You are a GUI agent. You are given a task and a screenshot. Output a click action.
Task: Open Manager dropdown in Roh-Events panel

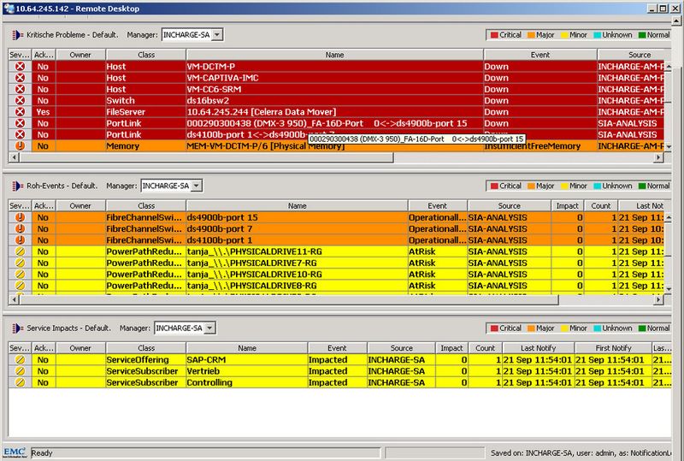(197, 186)
